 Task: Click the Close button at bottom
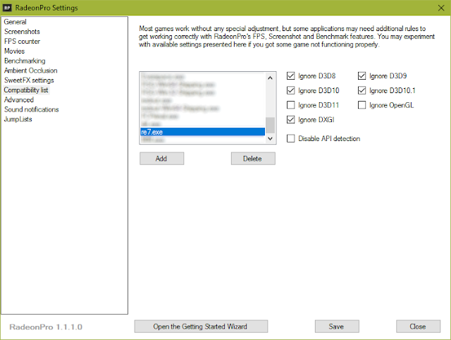(418, 327)
